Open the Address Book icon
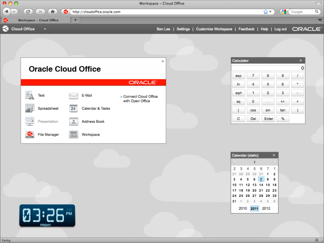 (x=74, y=122)
